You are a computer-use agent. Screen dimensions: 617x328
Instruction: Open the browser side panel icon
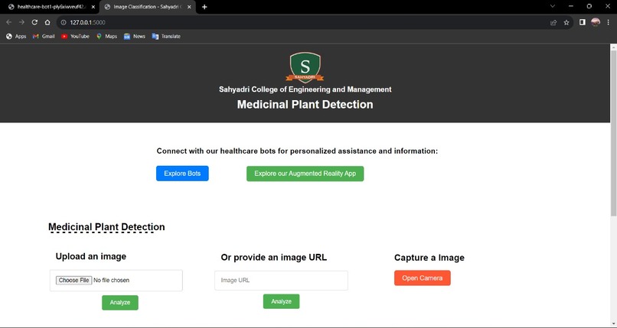pyautogui.click(x=583, y=22)
